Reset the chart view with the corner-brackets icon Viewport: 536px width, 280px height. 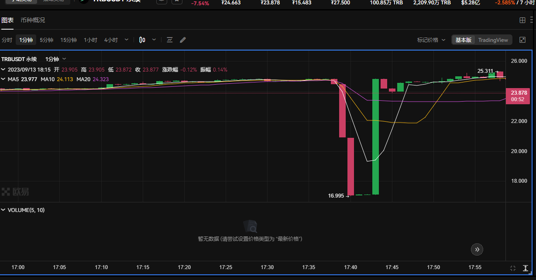513,268
